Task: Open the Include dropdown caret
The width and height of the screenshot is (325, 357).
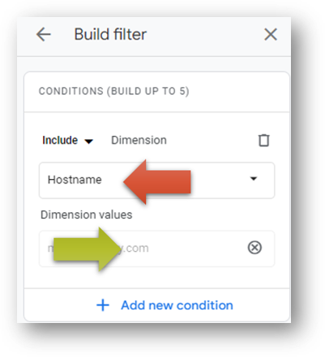Action: point(88,141)
